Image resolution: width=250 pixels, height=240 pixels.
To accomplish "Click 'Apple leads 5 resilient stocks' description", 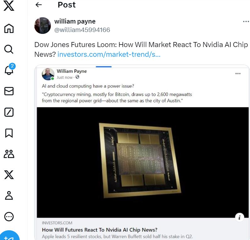I will point(117,237).
